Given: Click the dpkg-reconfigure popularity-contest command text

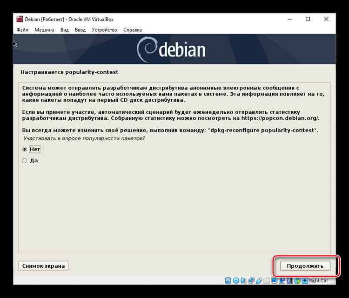Looking at the screenshot, I should (262, 130).
